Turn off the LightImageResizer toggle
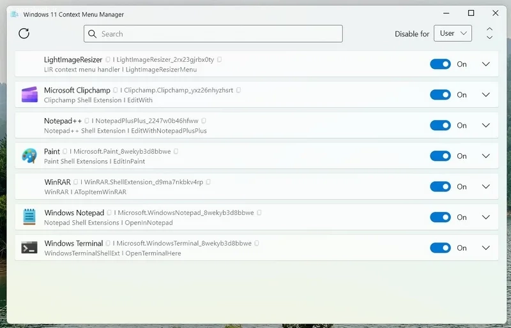This screenshot has width=511, height=328. (440, 64)
